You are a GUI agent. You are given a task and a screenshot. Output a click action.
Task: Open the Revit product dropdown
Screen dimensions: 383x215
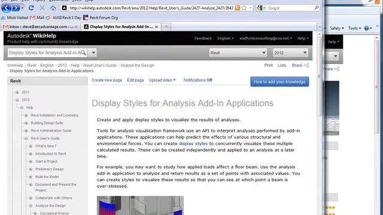tap(238, 53)
